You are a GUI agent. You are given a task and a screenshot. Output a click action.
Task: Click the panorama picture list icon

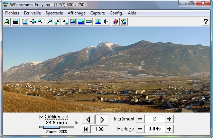16,22
